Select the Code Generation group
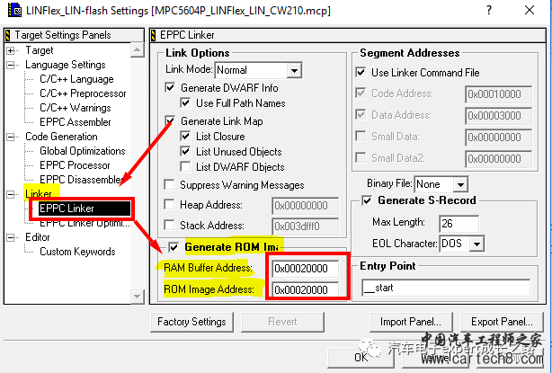 61,137
